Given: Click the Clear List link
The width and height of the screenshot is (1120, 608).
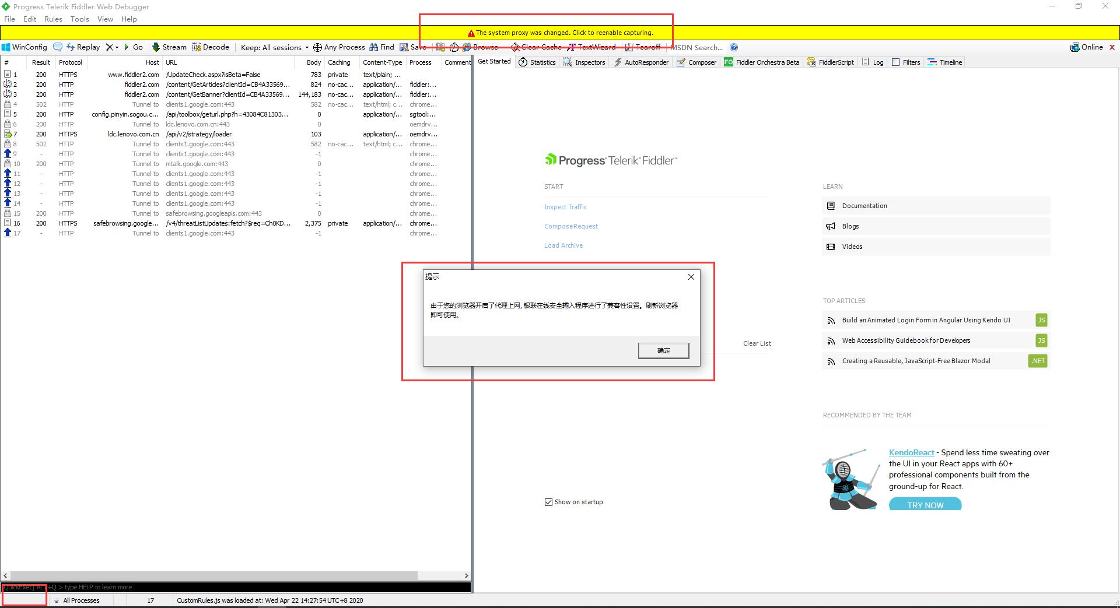Looking at the screenshot, I should (757, 343).
